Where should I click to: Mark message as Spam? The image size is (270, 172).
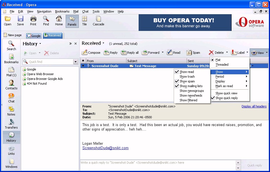pyautogui.click(x=189, y=52)
